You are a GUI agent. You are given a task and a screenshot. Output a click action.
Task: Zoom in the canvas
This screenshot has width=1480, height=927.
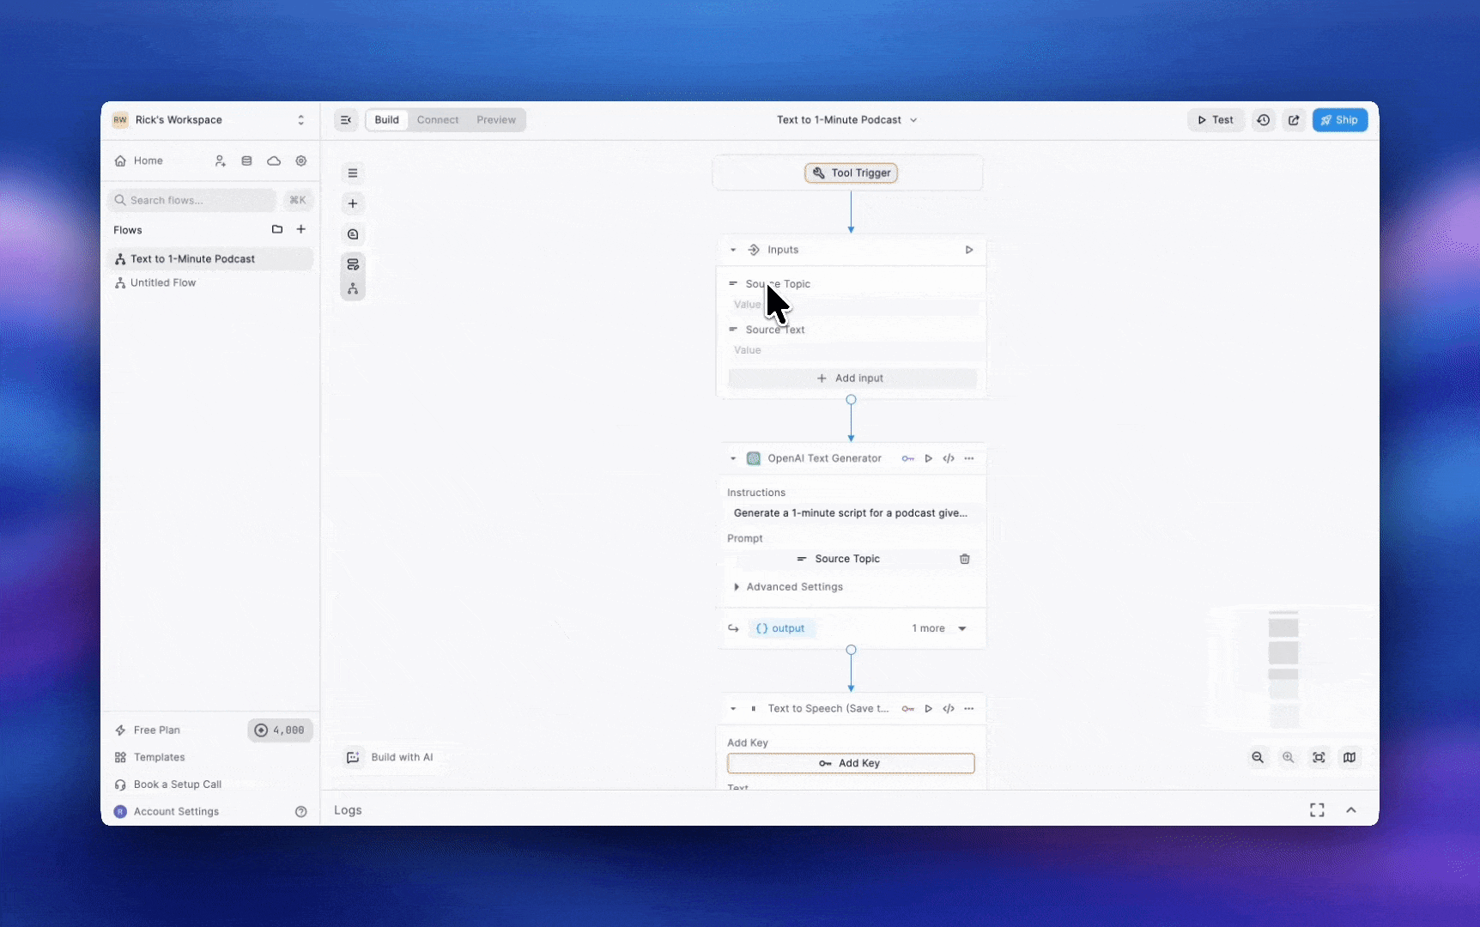coord(1289,757)
